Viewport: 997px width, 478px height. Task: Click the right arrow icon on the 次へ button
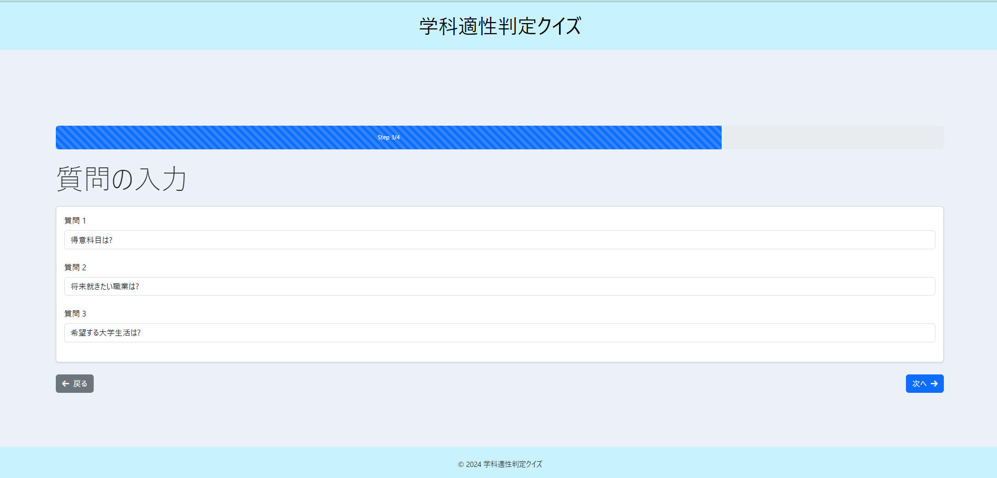tap(934, 383)
